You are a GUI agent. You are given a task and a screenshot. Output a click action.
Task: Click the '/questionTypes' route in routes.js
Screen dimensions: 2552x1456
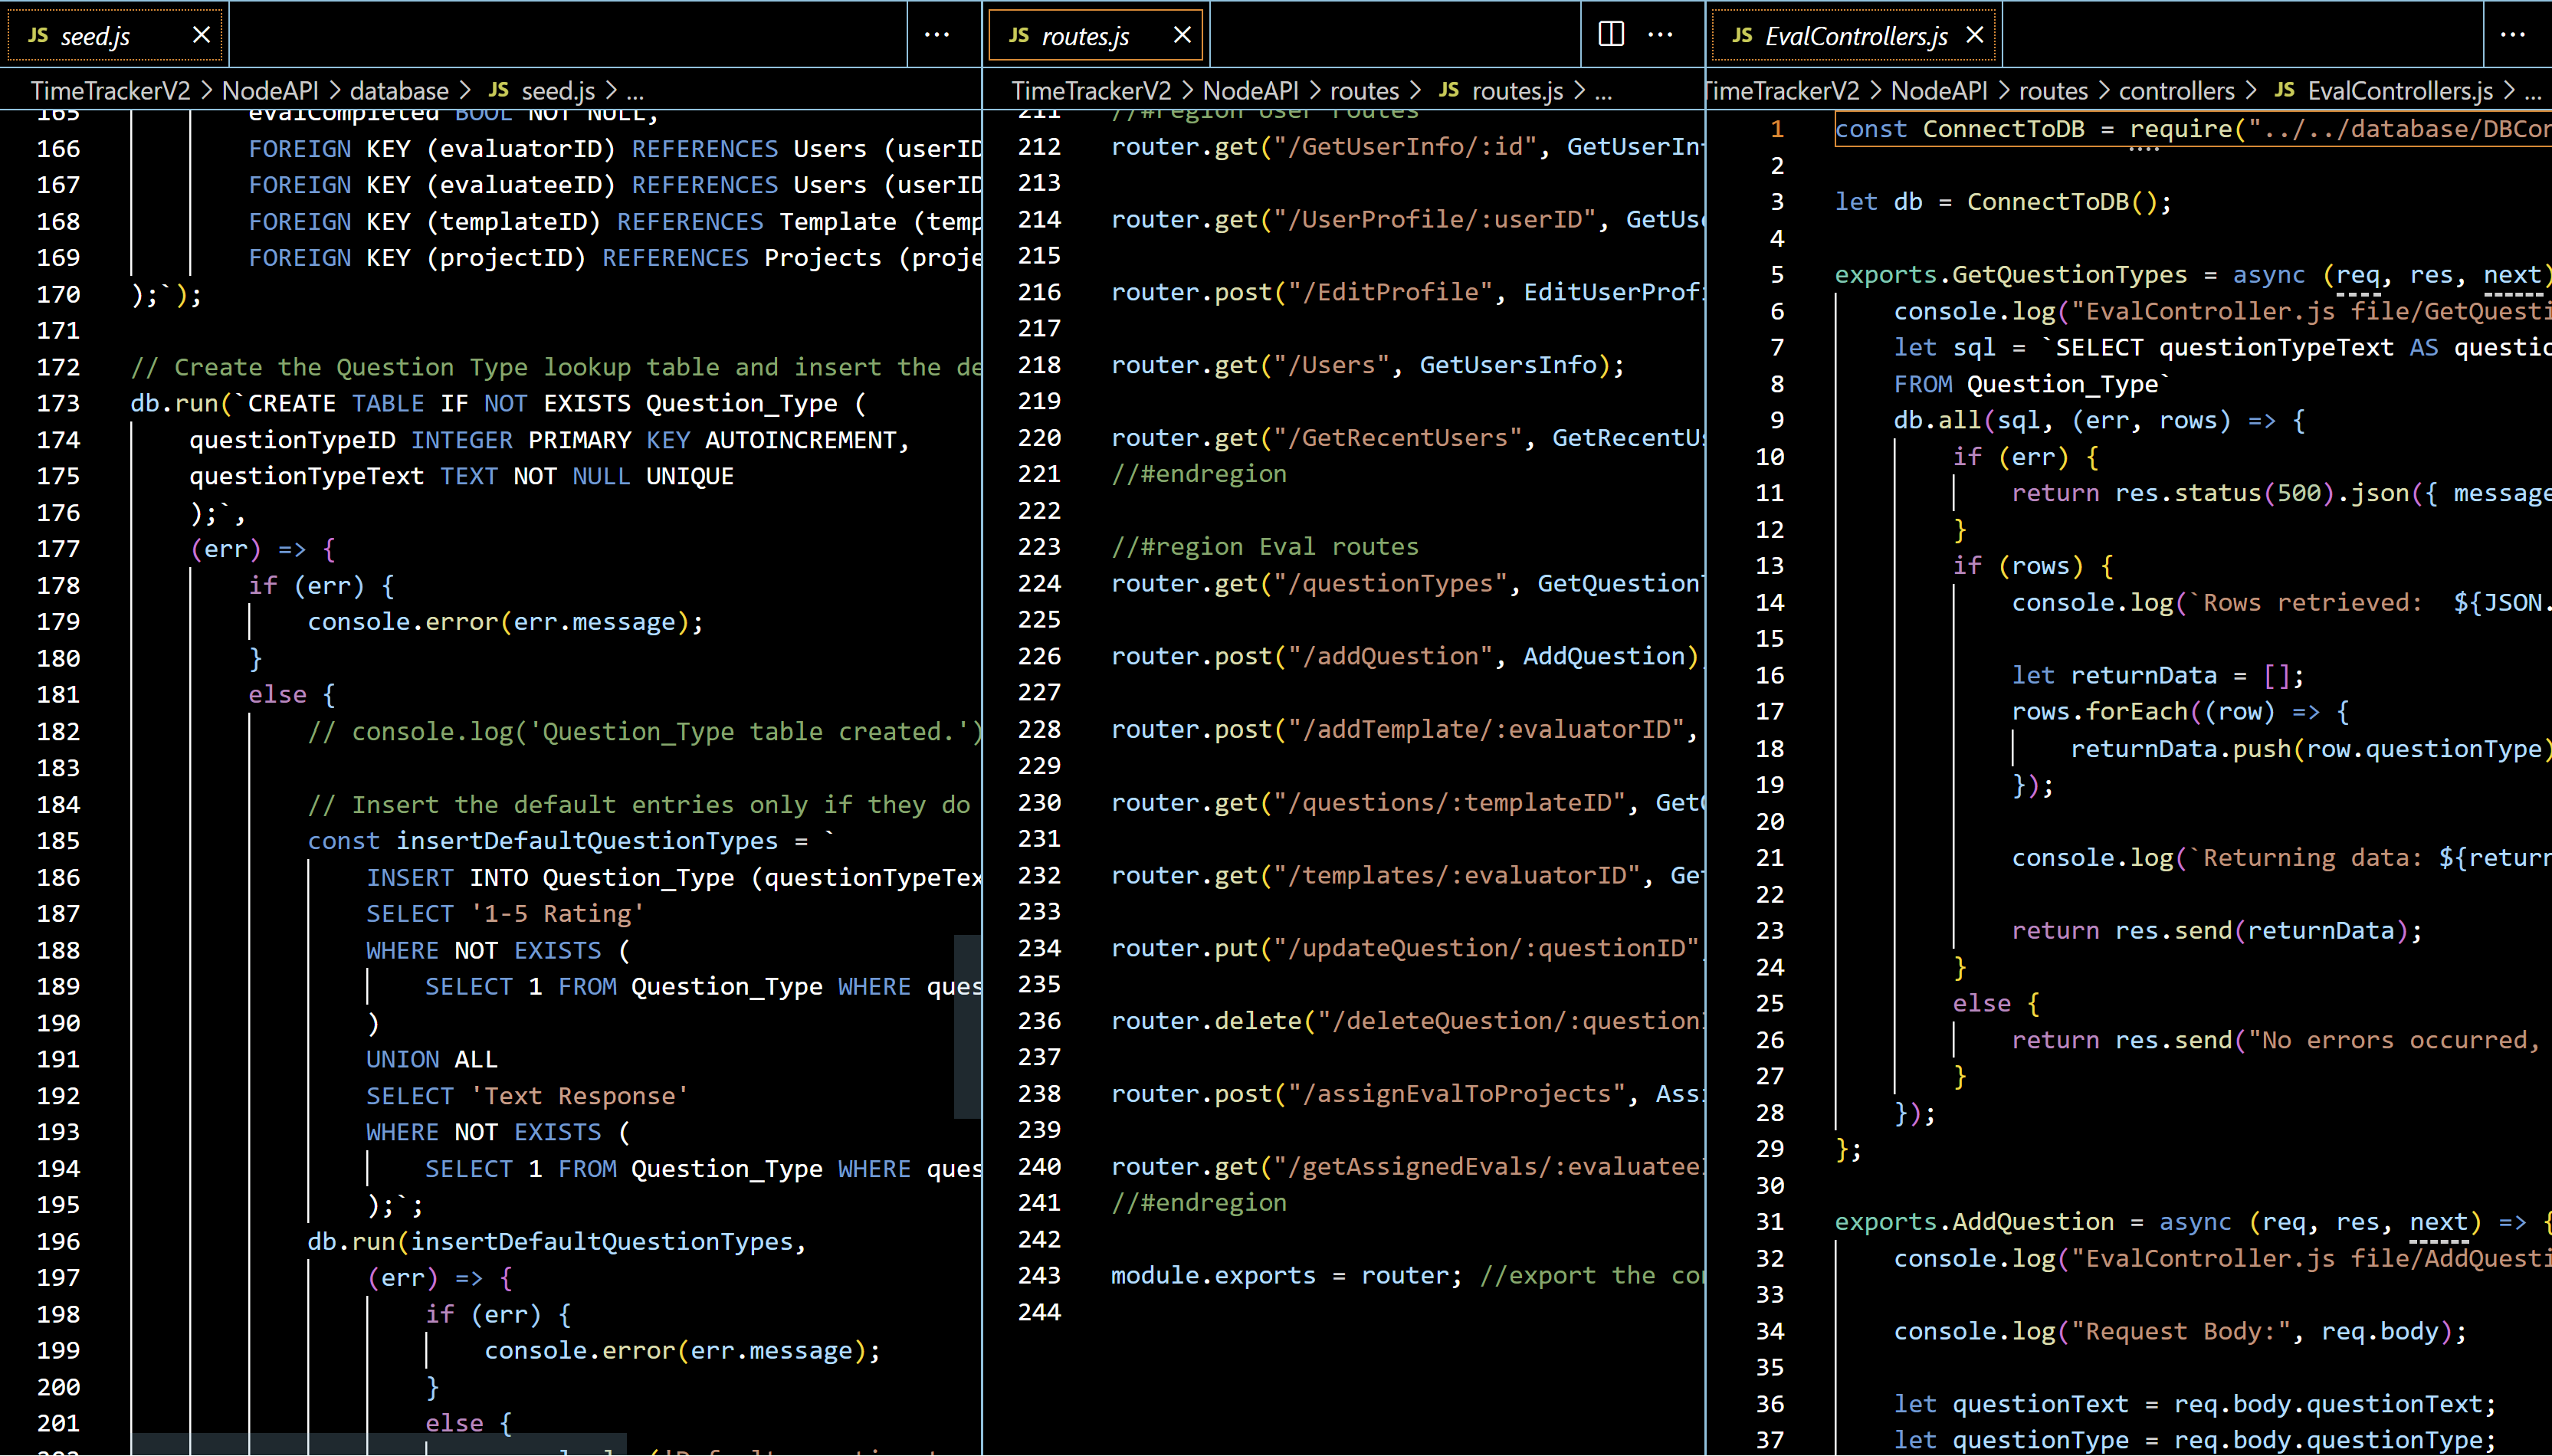pyautogui.click(x=1407, y=583)
